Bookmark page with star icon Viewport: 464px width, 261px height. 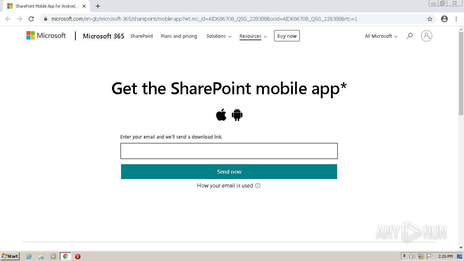click(430, 19)
